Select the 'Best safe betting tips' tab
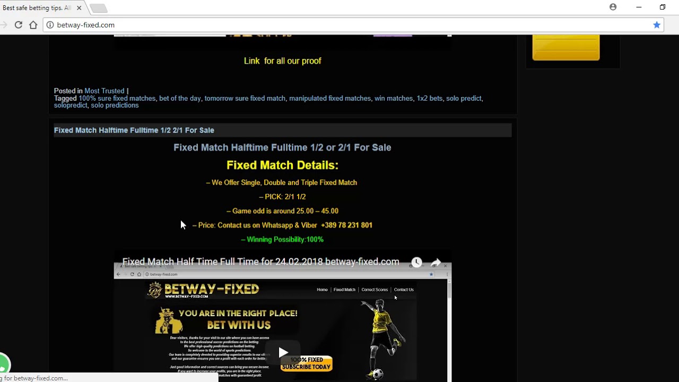Viewport: 679px width, 382px height. [x=37, y=8]
